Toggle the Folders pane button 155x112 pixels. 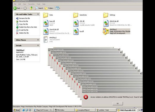pos(49,8)
